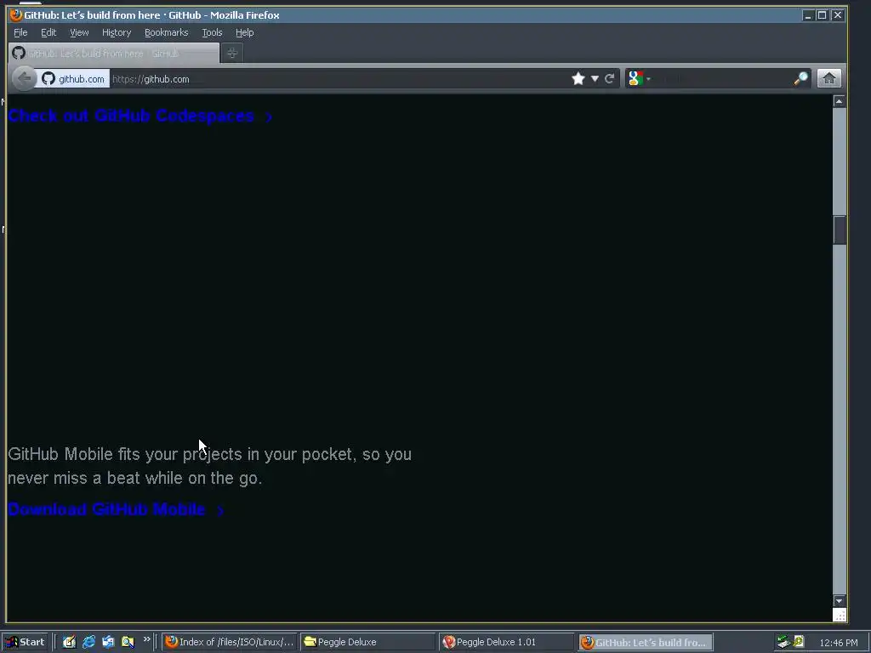
Task: Open the Windows Start menu
Action: pyautogui.click(x=25, y=642)
